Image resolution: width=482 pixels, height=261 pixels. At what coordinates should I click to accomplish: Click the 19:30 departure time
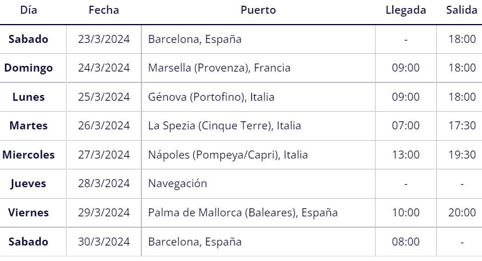point(462,155)
